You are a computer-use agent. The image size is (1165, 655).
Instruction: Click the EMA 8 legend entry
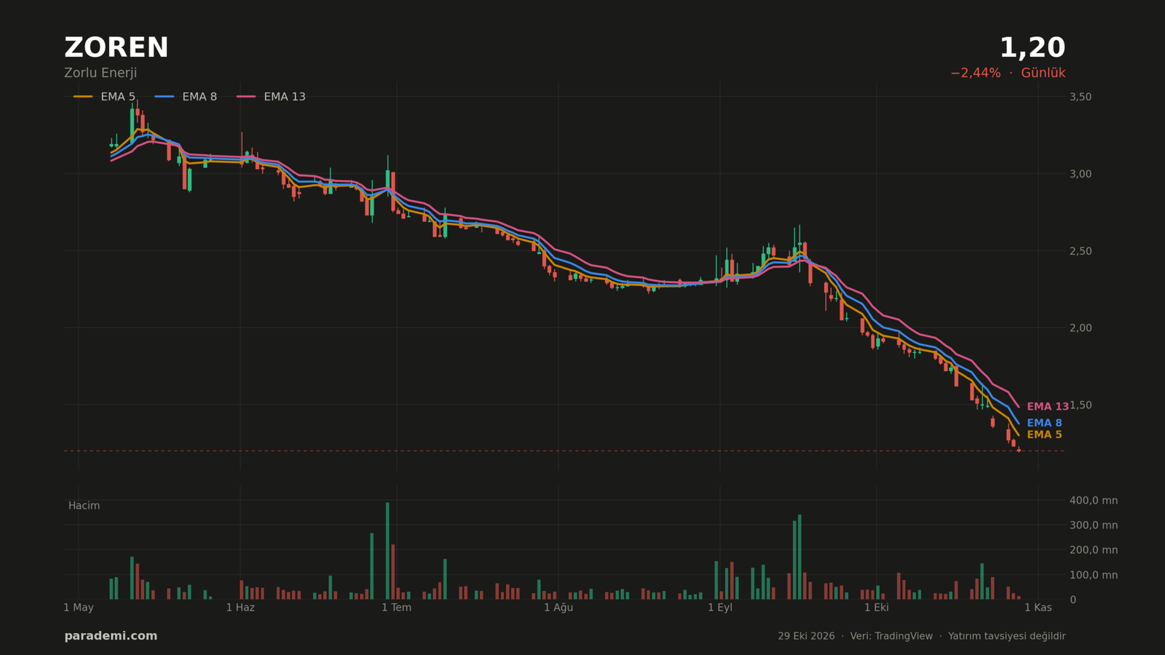[x=186, y=97]
